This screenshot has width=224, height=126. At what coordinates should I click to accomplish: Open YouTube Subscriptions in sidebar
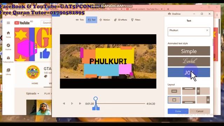coord(8,59)
